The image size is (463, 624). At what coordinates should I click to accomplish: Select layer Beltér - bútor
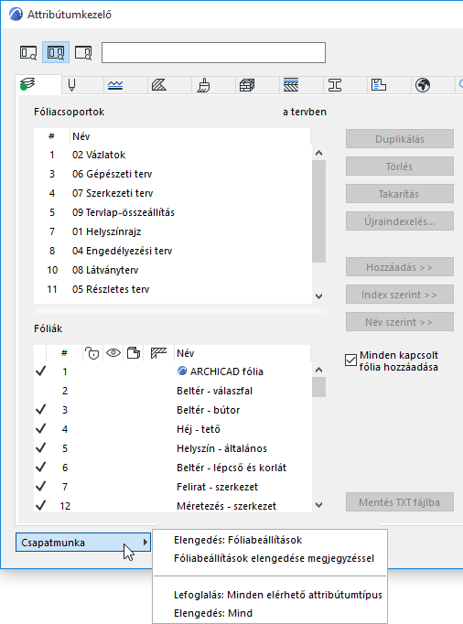[172, 410]
